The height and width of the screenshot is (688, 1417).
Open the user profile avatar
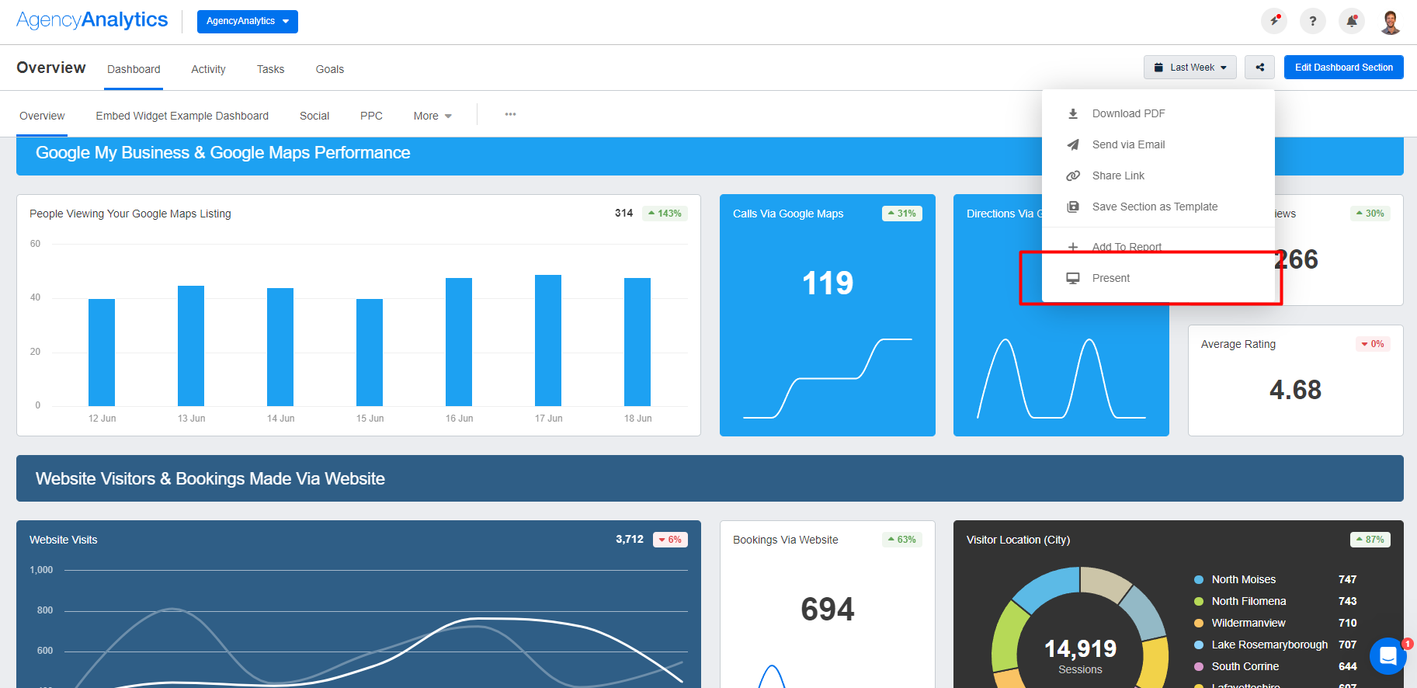point(1391,21)
